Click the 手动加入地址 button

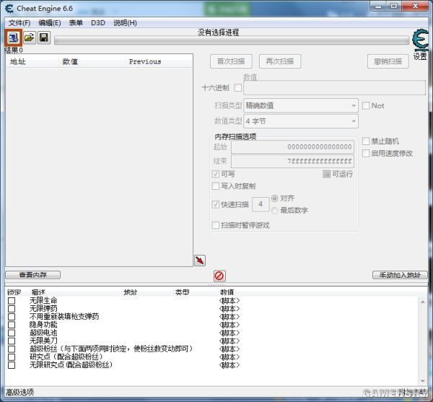(x=400, y=275)
